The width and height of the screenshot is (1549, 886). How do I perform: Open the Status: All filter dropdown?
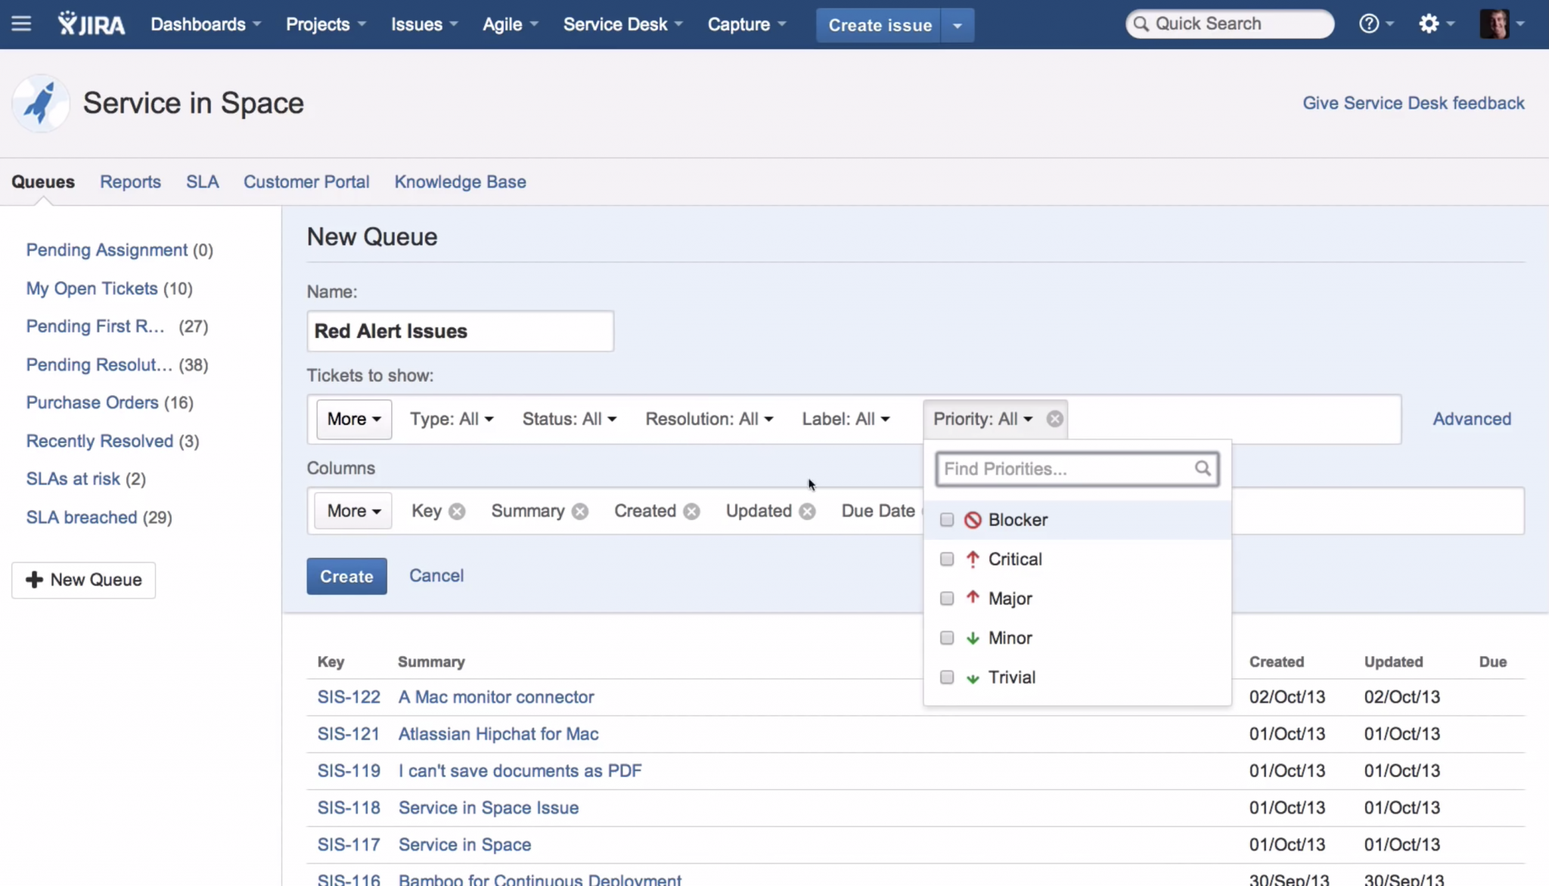569,419
